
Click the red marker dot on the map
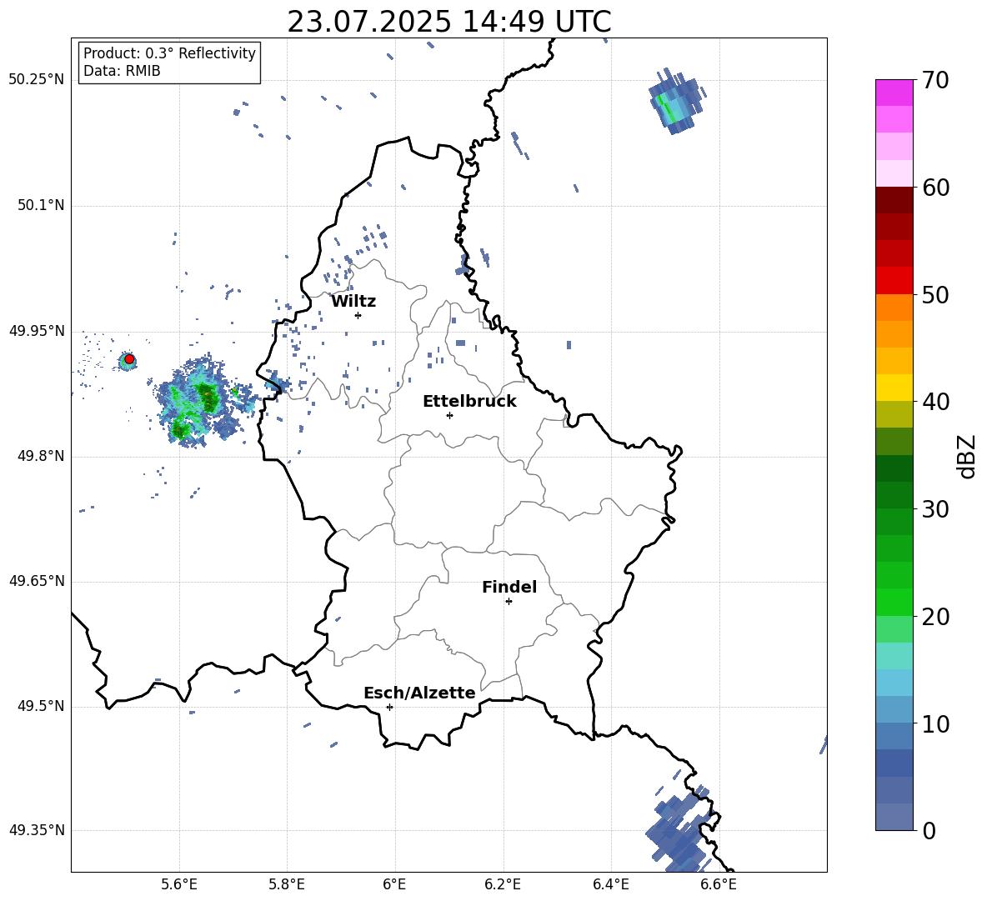(129, 359)
